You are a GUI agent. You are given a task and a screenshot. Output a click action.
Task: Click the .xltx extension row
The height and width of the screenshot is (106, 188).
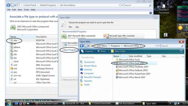[x=34, y=54]
